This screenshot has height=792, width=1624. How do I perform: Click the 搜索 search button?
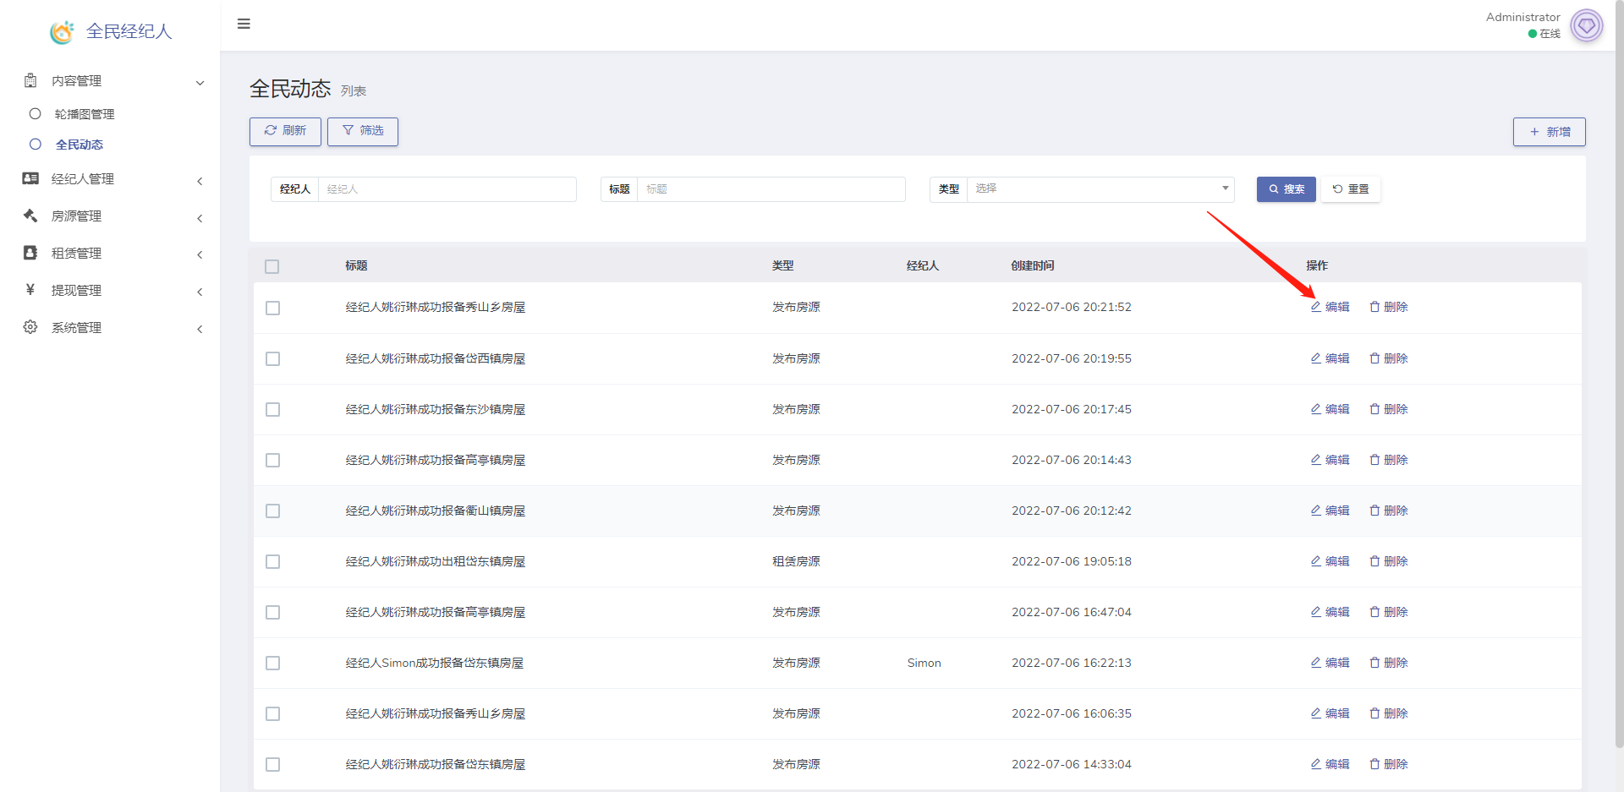point(1287,189)
